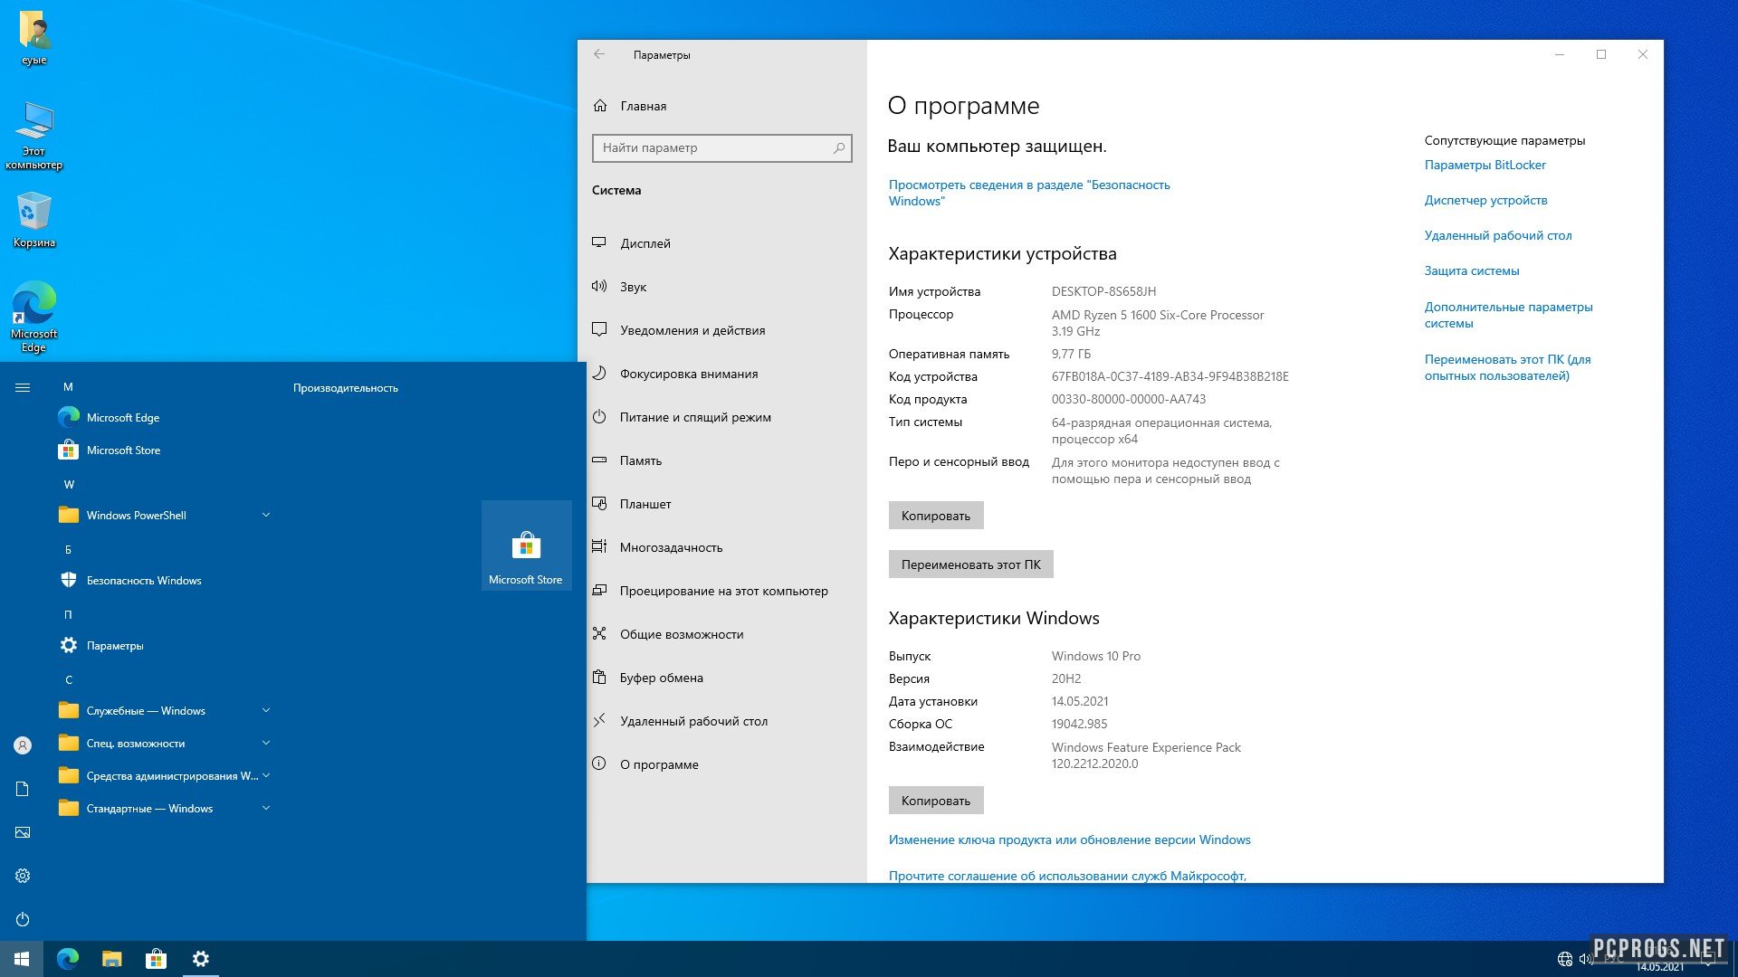Select О программе in the sidebar
This screenshot has width=1738, height=977.
tap(722, 764)
